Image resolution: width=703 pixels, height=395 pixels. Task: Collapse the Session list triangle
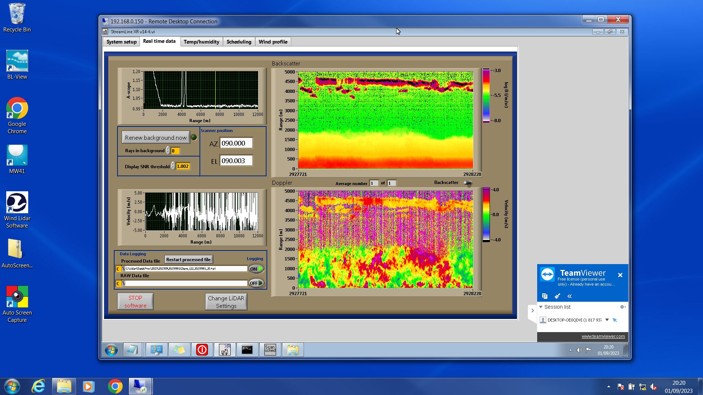(x=541, y=307)
